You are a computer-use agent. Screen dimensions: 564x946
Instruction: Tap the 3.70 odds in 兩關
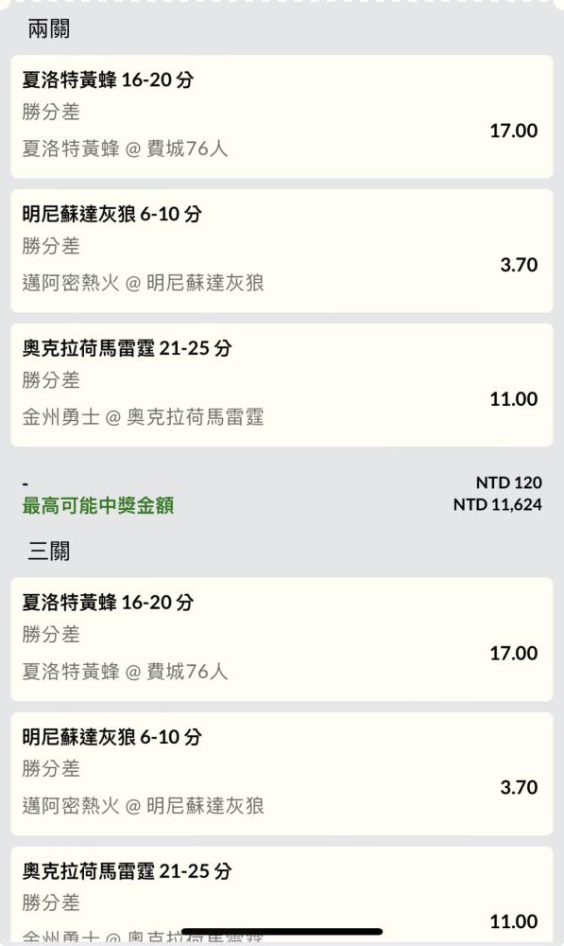(519, 264)
